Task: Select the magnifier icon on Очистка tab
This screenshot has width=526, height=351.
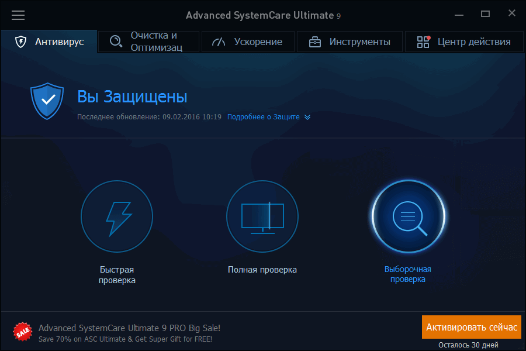Action: pyautogui.click(x=115, y=41)
